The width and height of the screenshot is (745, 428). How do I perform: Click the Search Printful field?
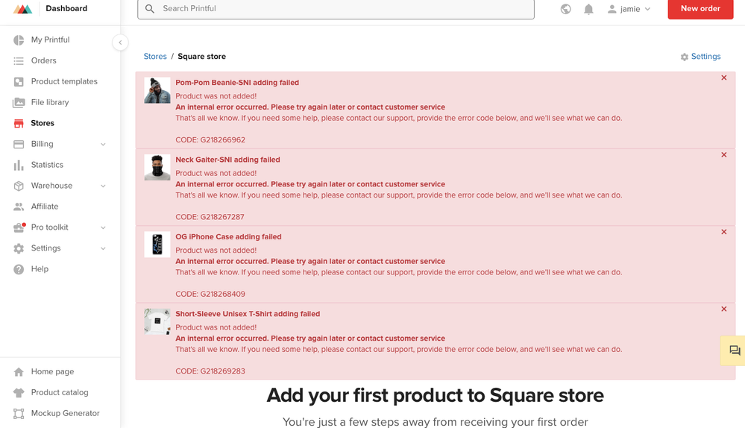point(336,9)
